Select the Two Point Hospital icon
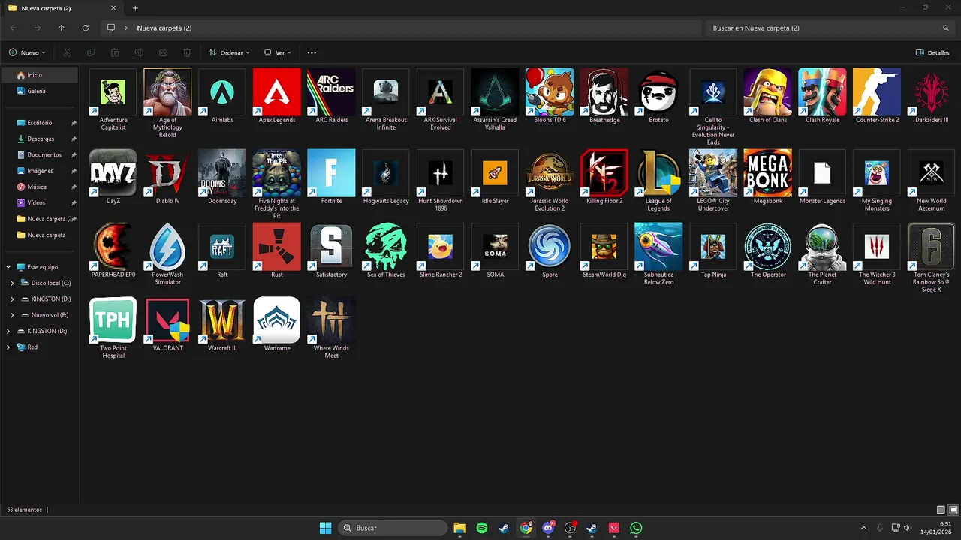 pos(113,320)
